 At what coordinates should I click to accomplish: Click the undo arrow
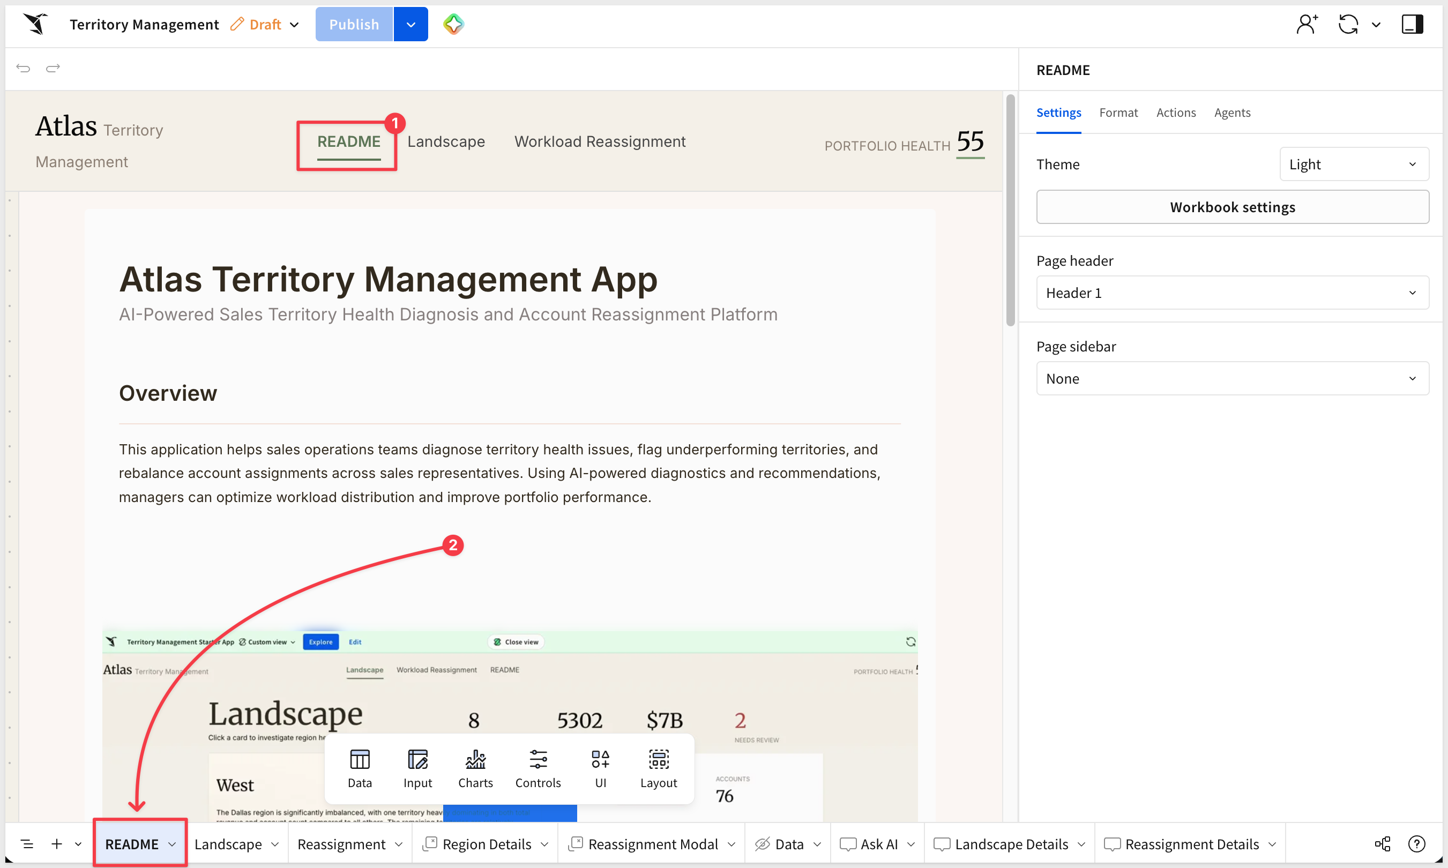(24, 68)
